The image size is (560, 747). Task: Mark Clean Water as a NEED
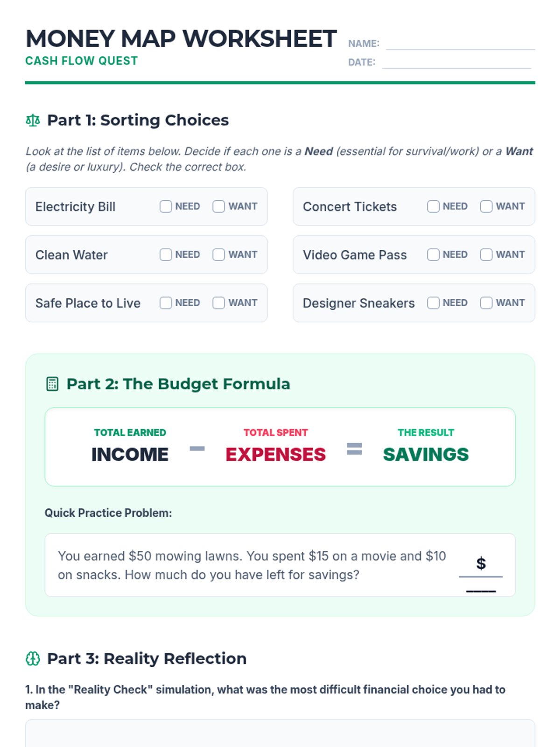tap(166, 254)
